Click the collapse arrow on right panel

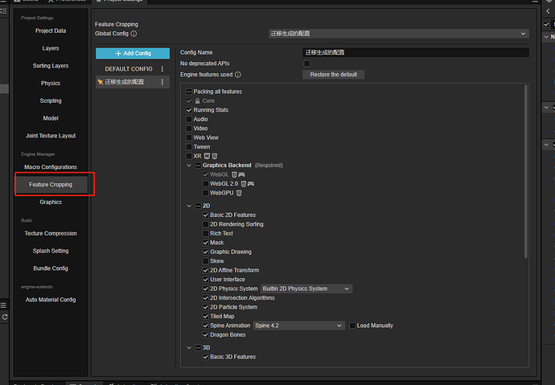point(548,11)
